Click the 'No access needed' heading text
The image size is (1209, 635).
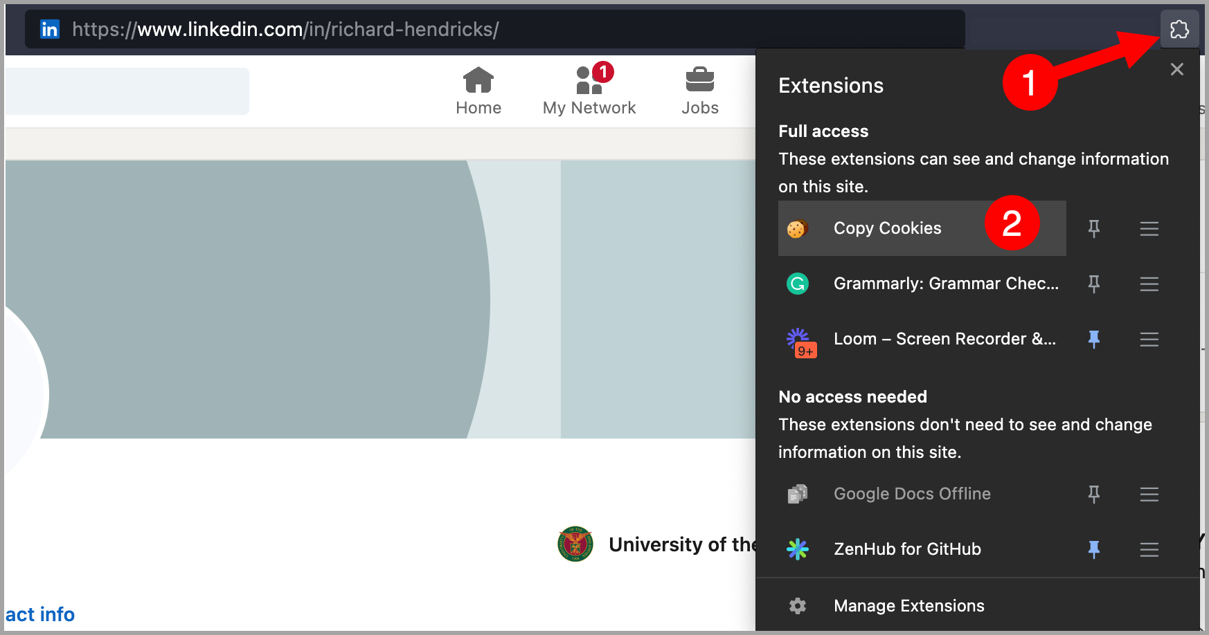852,397
